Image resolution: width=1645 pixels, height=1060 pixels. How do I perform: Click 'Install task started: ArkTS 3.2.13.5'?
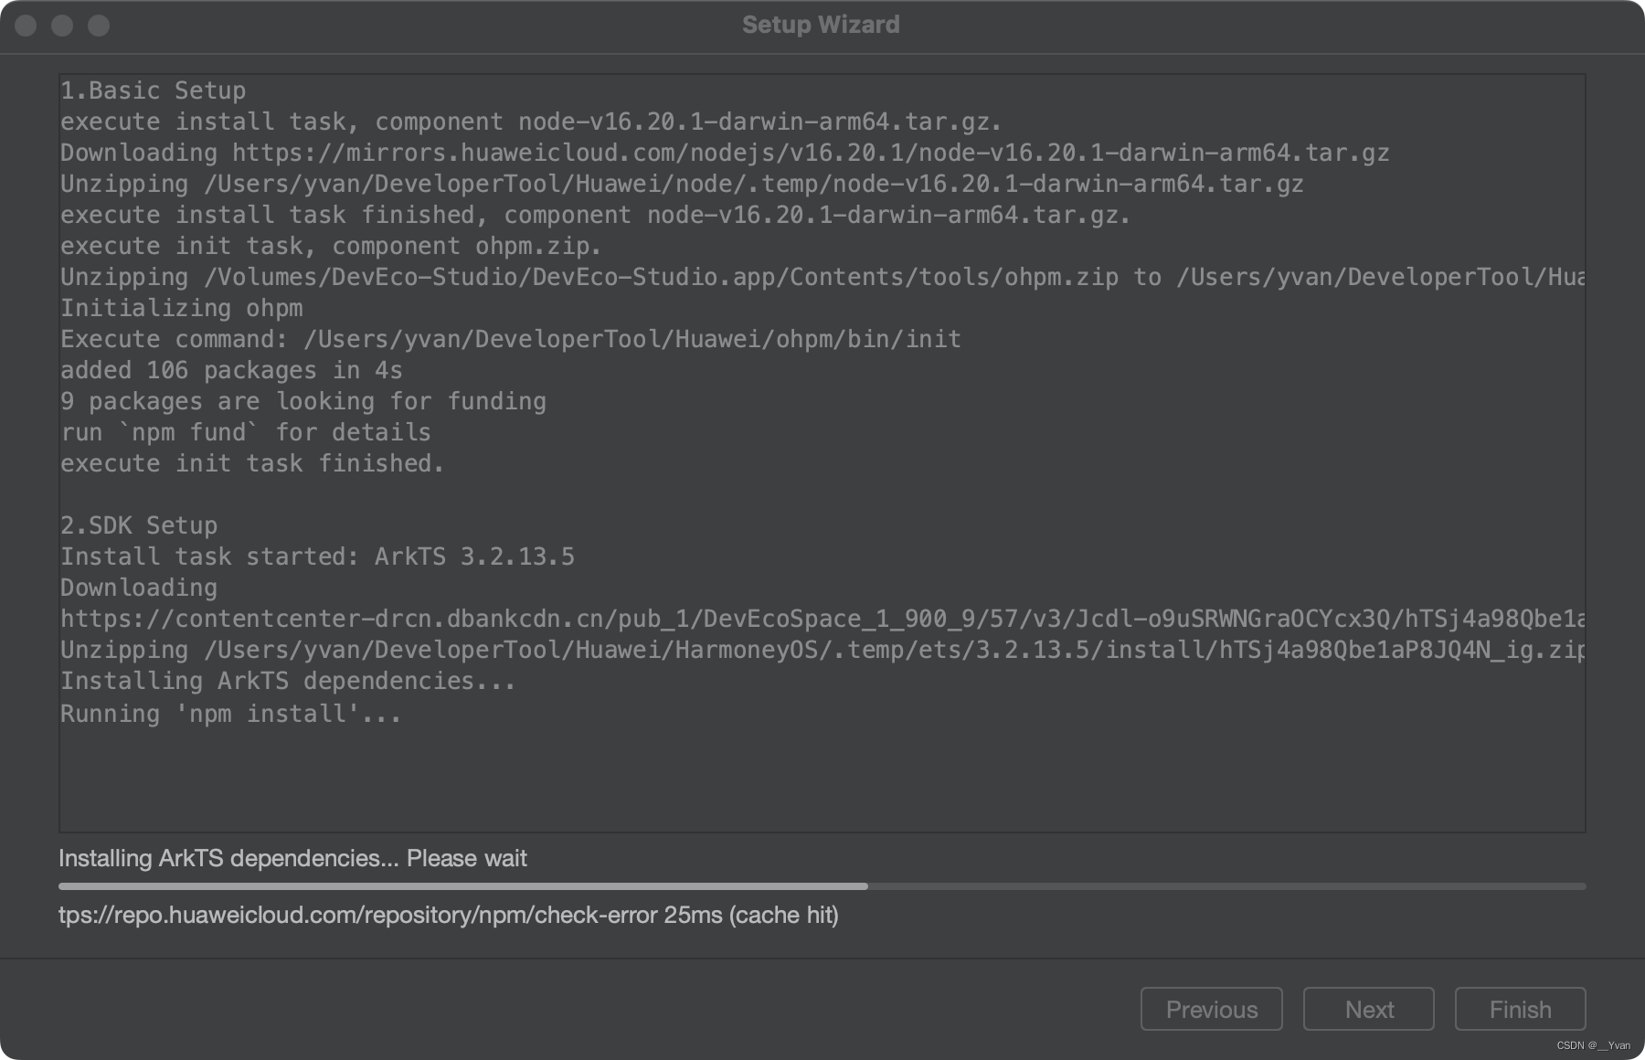click(x=317, y=556)
